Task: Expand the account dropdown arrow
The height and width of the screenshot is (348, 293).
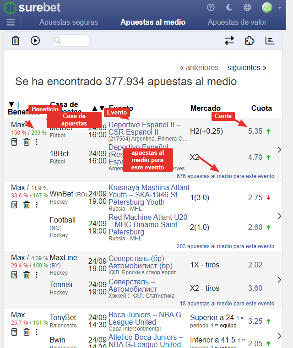Action: (280, 8)
